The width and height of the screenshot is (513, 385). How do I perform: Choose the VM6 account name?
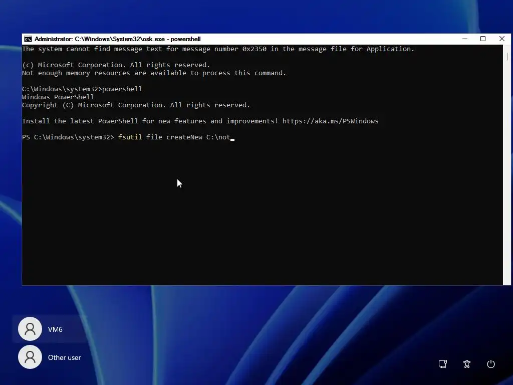click(55, 329)
